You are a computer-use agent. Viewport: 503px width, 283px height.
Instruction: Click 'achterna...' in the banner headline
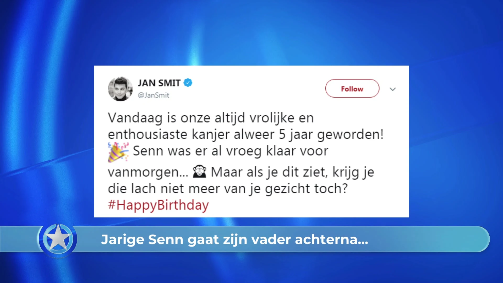(x=332, y=239)
